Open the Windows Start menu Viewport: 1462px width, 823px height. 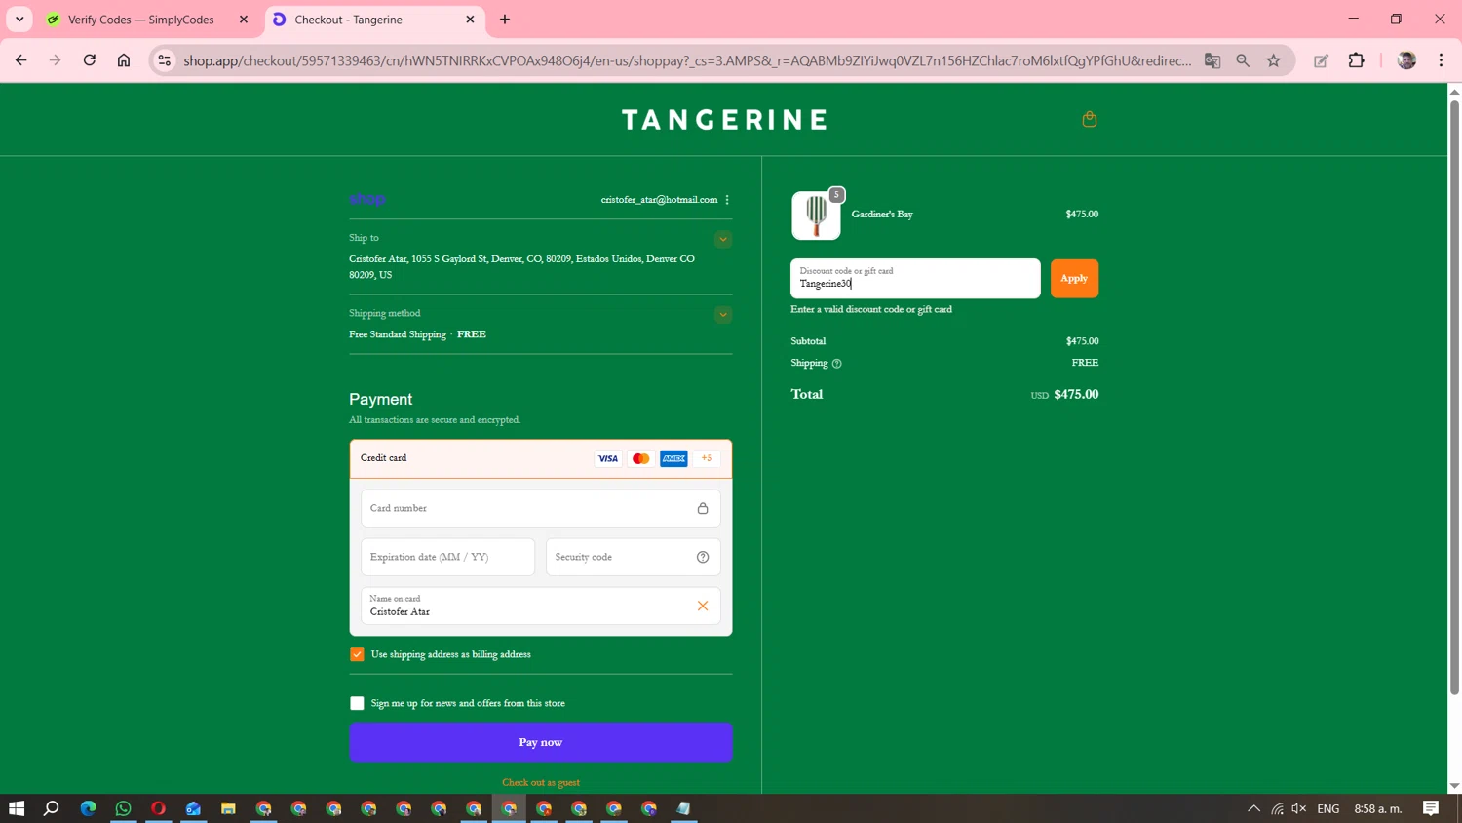(x=17, y=808)
